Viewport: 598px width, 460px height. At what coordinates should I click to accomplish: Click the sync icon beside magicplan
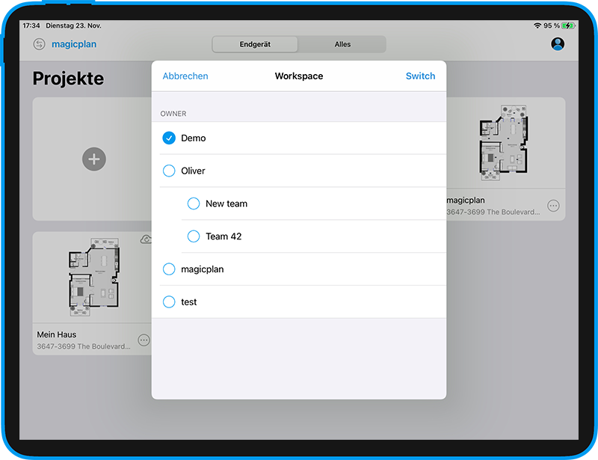point(40,44)
